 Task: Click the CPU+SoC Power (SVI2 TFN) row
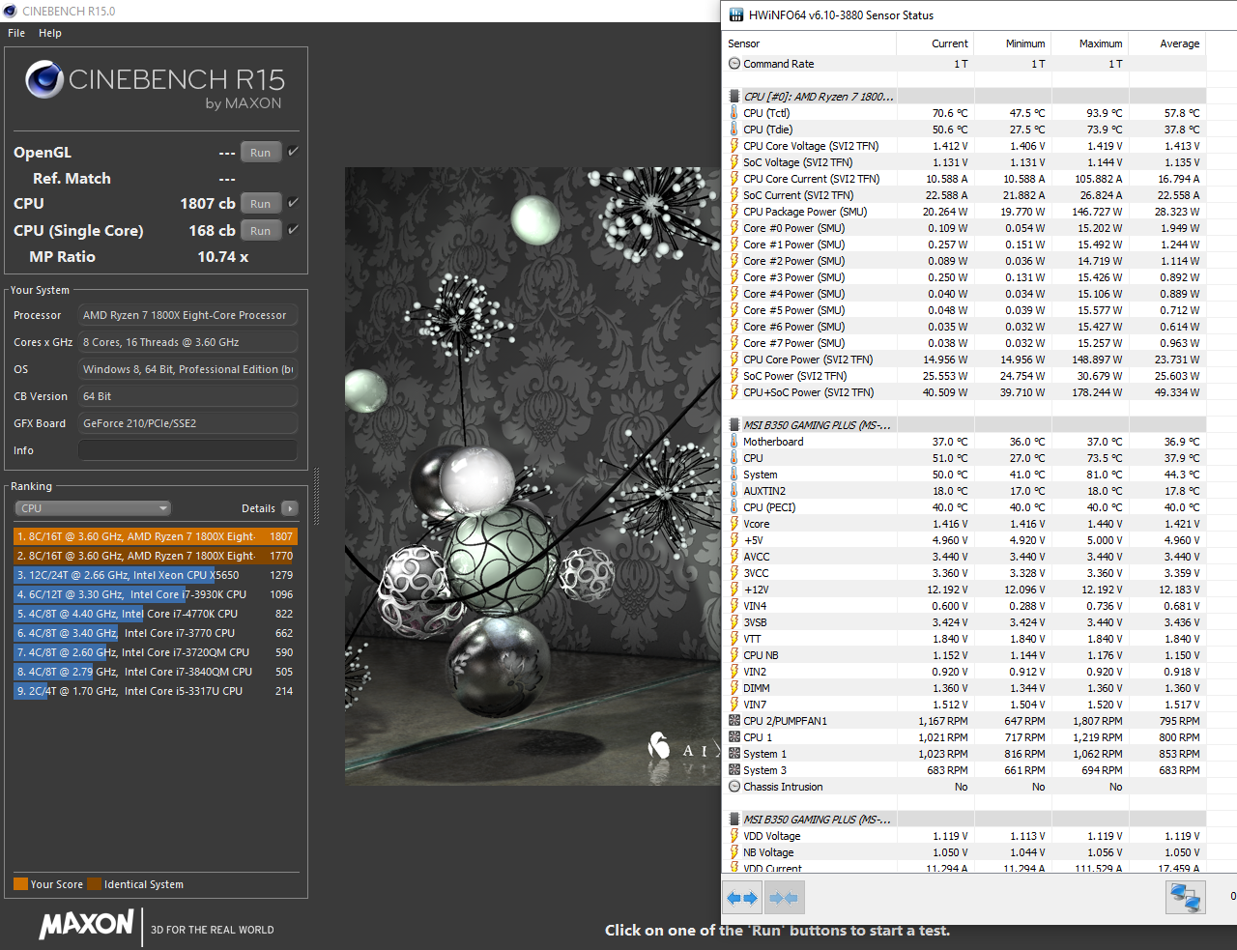click(965, 392)
